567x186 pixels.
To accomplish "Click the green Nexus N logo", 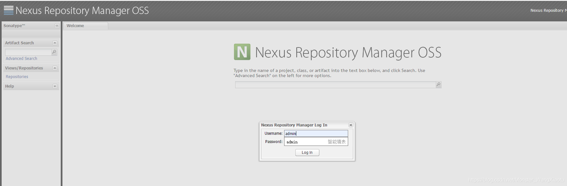I will tap(242, 52).
